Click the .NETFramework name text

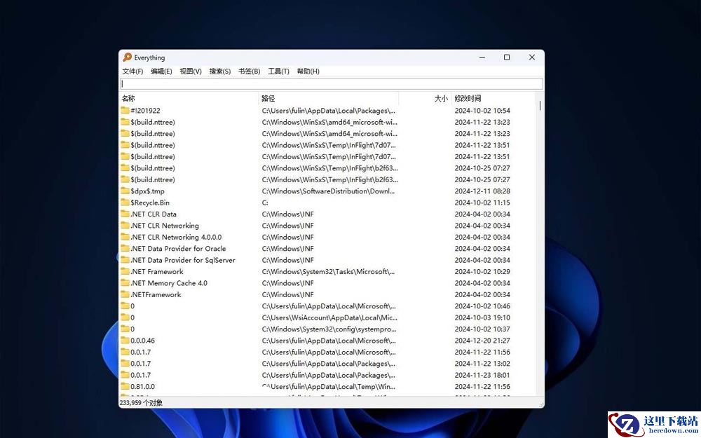tap(156, 294)
